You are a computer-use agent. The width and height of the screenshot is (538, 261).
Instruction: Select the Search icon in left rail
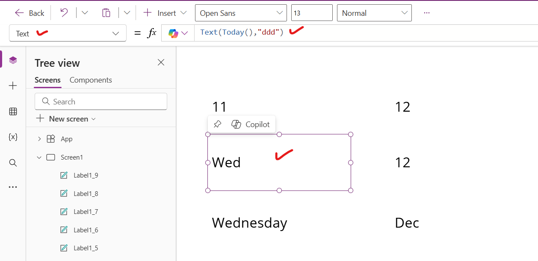coord(13,162)
